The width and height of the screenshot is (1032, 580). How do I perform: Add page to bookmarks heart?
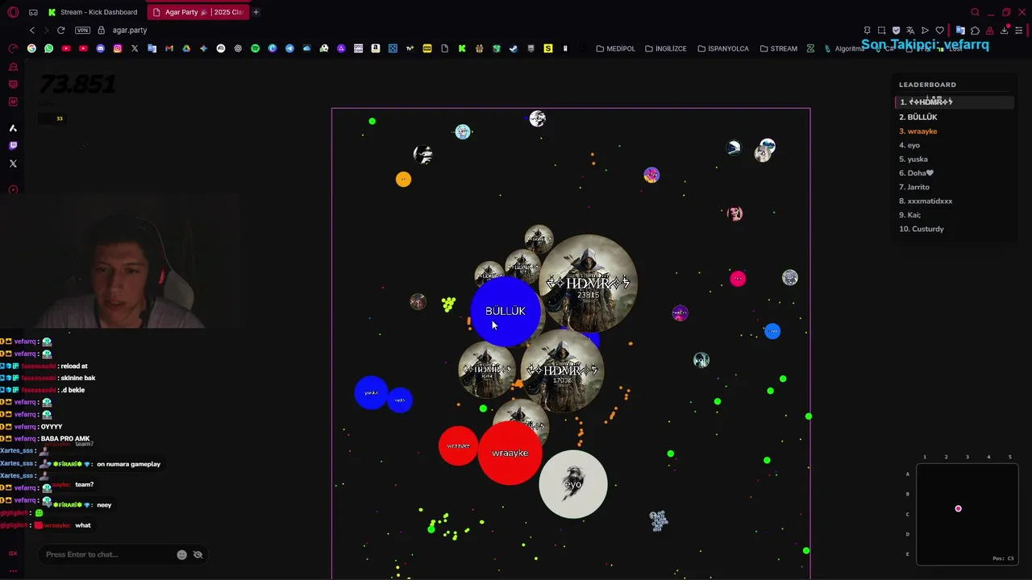click(x=939, y=30)
